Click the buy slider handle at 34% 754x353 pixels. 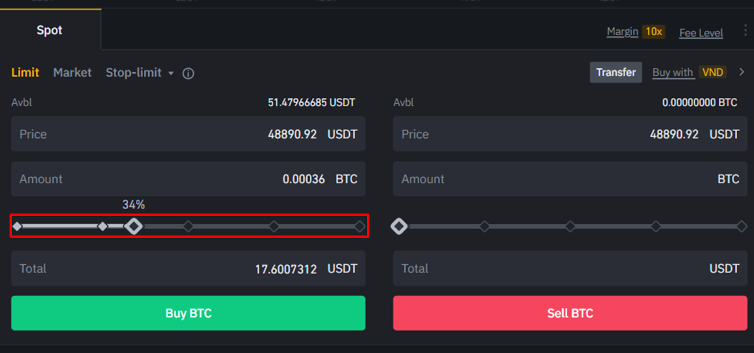134,226
